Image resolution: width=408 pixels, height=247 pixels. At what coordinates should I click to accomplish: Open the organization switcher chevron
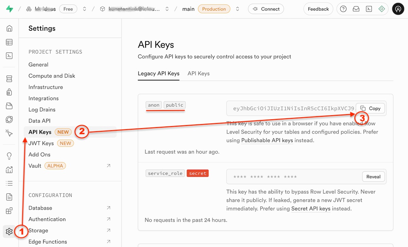point(84,9)
